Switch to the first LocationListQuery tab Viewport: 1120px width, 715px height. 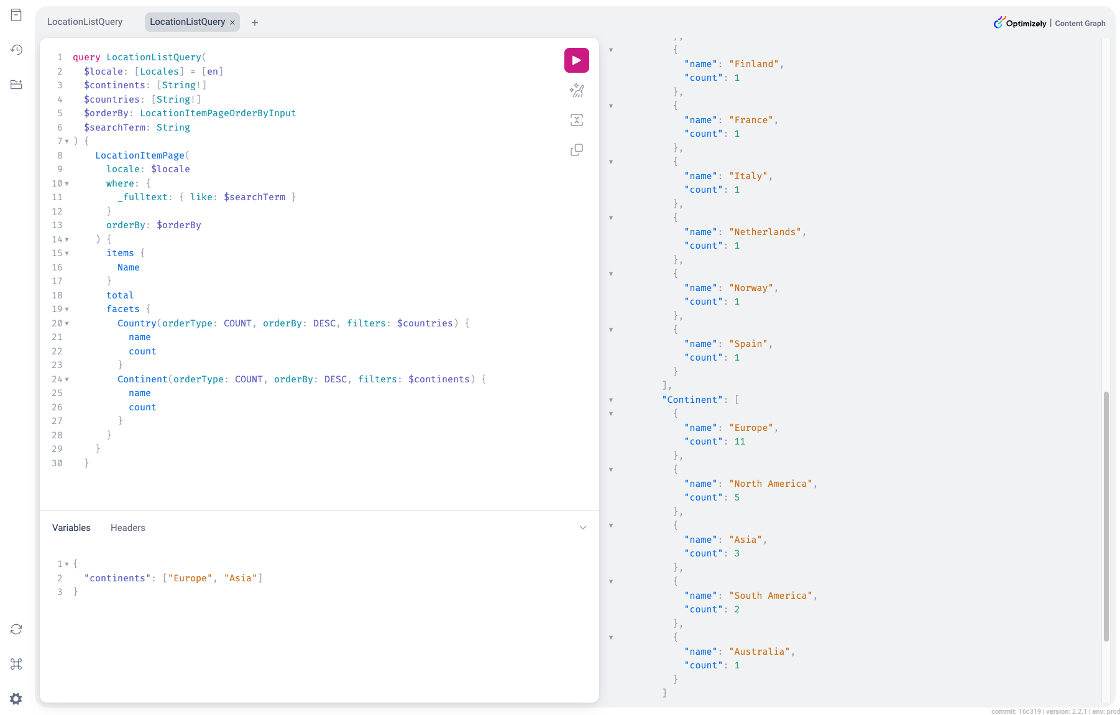[x=85, y=22]
